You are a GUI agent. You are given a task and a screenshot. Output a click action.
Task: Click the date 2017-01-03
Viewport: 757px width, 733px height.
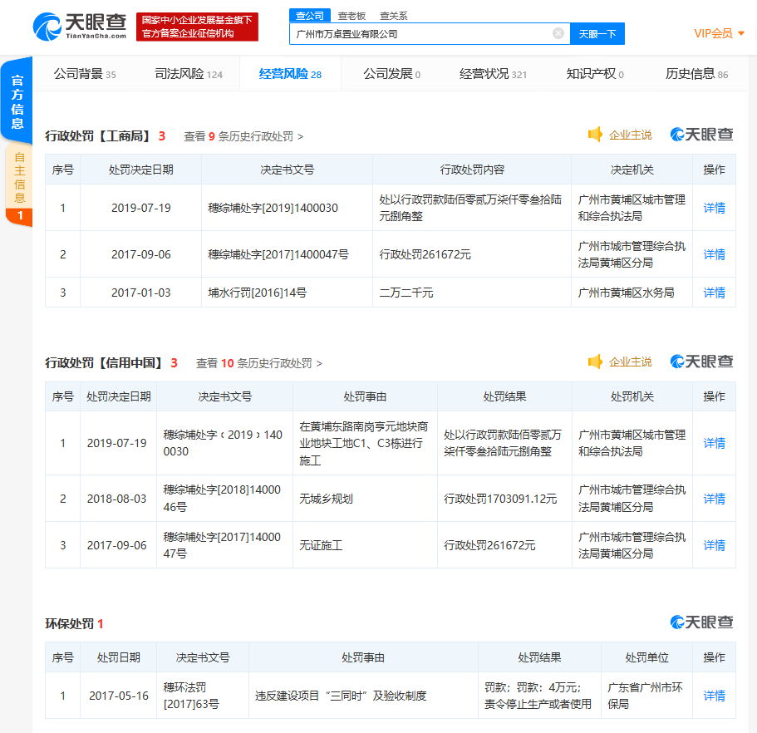coord(141,293)
